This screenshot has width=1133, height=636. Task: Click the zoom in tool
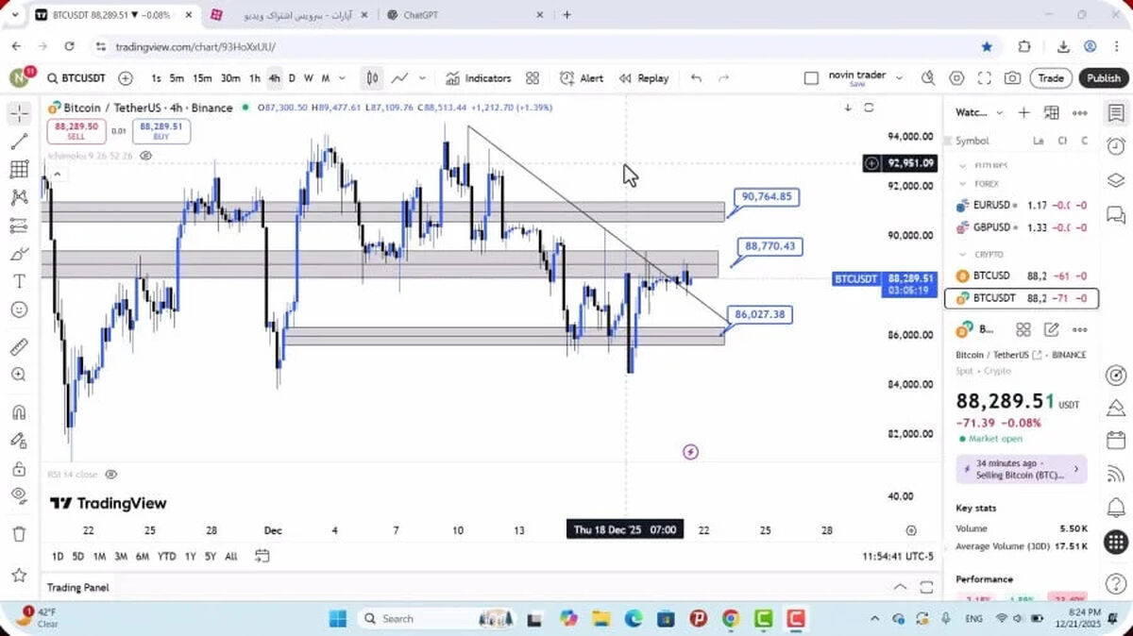tap(19, 375)
